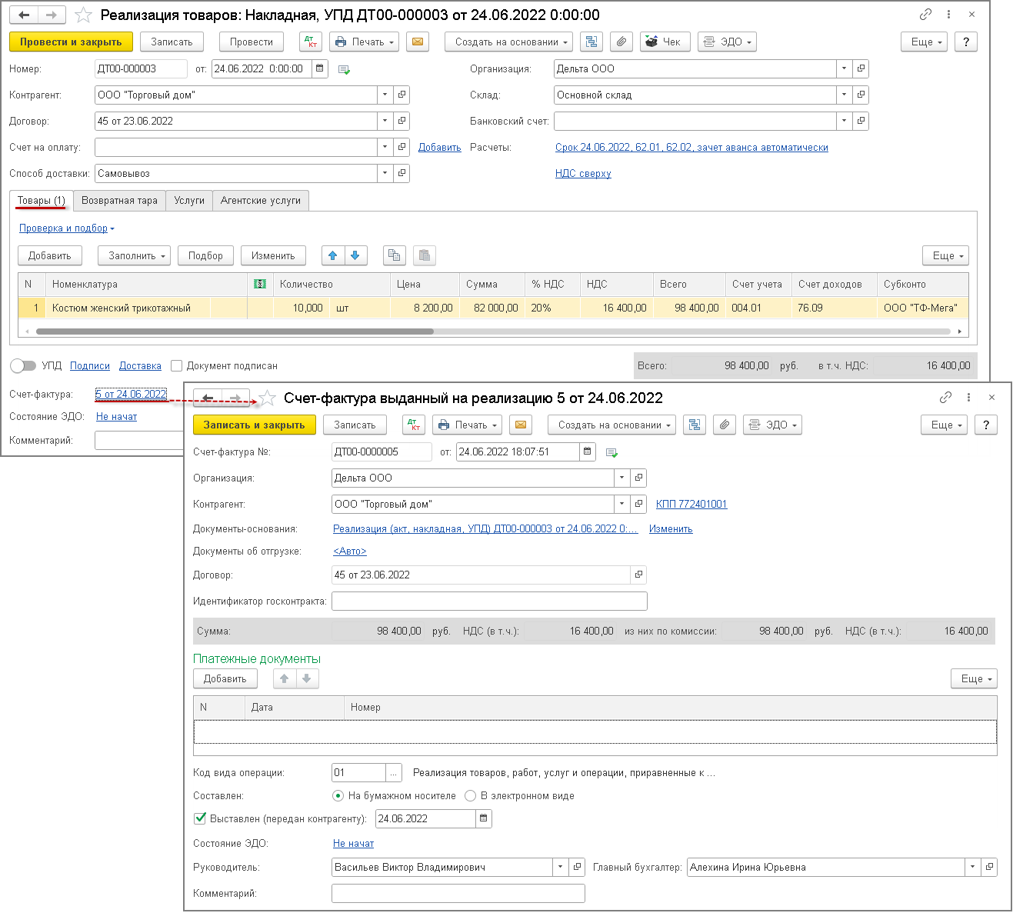Open Договор 45 от 23.06.2022 card in Счет-фактура
This screenshot has width=1013, height=913.
638,575
